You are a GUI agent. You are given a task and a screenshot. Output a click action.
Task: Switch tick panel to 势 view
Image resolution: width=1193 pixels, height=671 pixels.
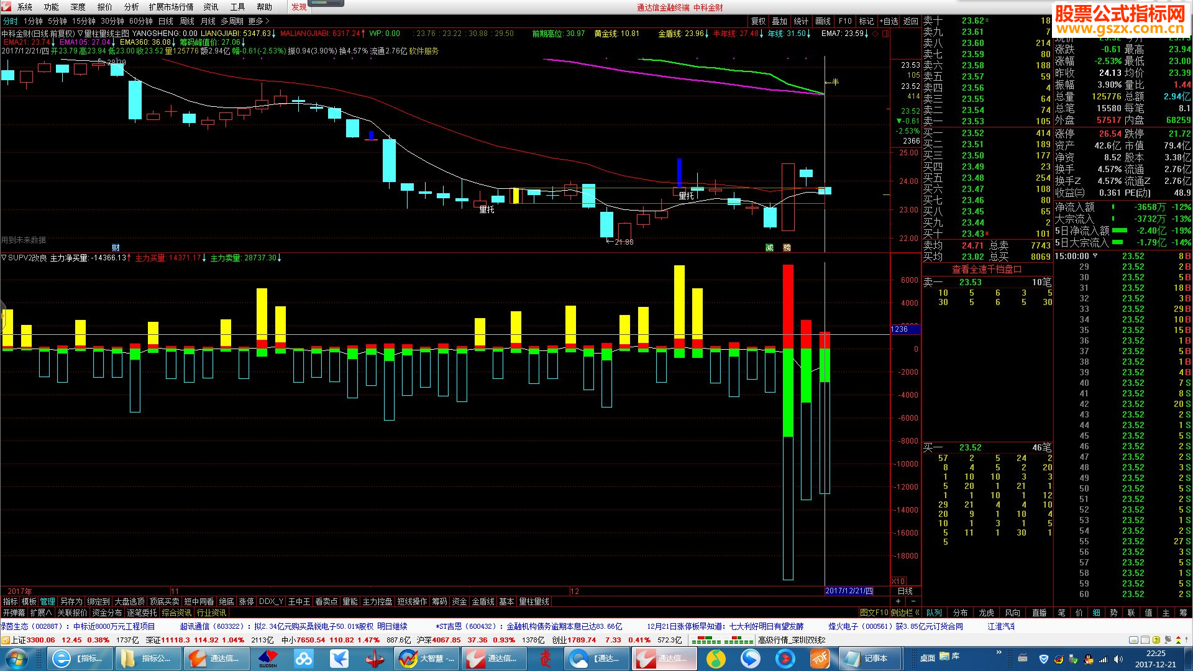pos(1113,613)
